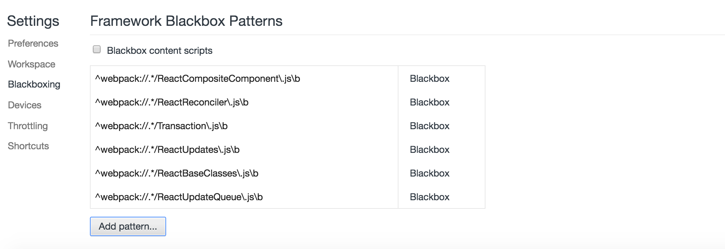Screen dimensions: 725x249
Task: Select the Blackboxing sidebar tab
Action: tap(34, 84)
